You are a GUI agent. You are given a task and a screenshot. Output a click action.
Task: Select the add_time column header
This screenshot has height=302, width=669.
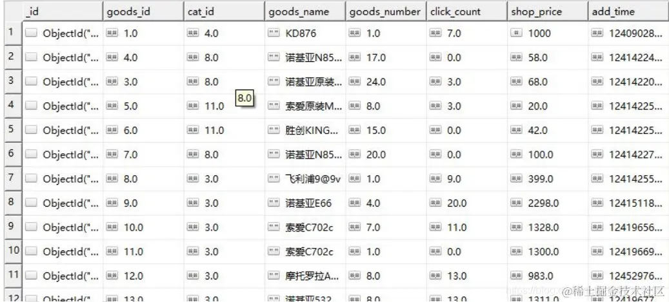point(629,12)
